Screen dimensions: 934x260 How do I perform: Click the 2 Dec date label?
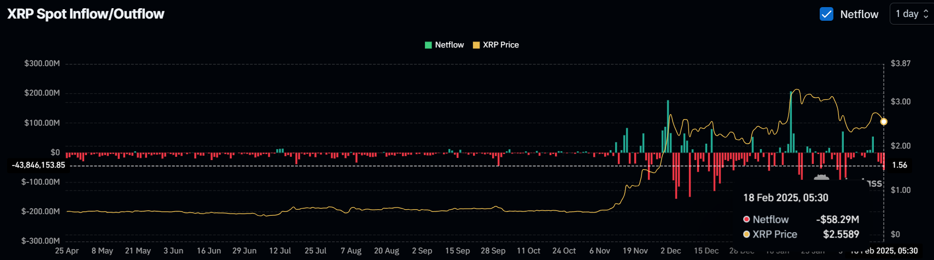tap(671, 251)
